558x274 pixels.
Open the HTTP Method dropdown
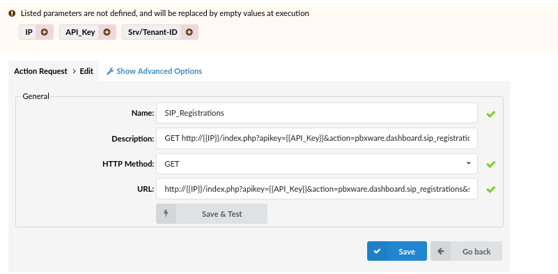point(317,164)
